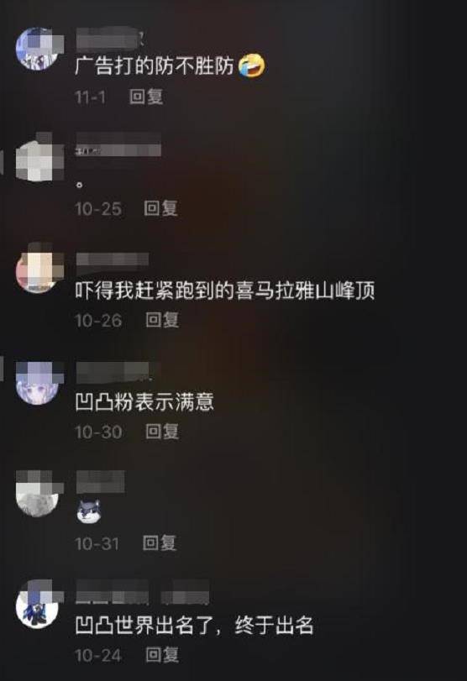
Task: Tap the wolf sticker in the 10-31 comment
Action: (89, 511)
